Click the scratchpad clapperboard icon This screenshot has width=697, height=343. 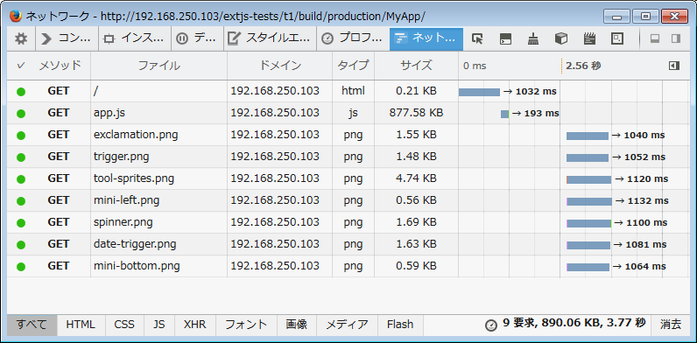(589, 39)
